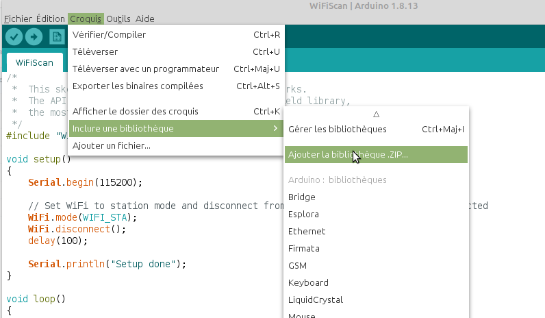Close the open Croquis menu
This screenshot has width=545, height=318.
click(86, 19)
